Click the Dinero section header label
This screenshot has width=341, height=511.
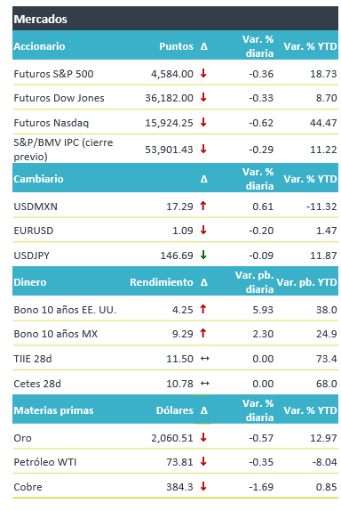point(30,282)
